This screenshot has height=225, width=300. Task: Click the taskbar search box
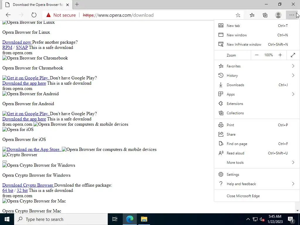point(61,219)
